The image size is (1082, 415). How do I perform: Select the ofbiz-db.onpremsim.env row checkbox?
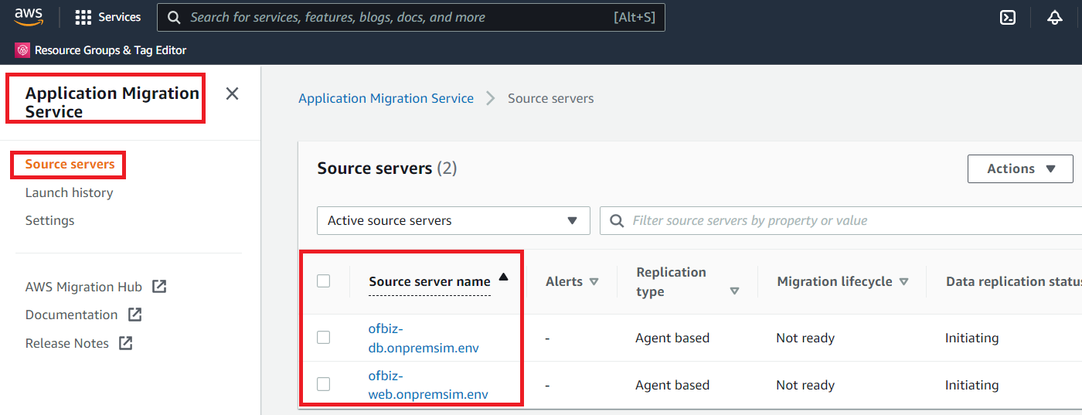(324, 338)
